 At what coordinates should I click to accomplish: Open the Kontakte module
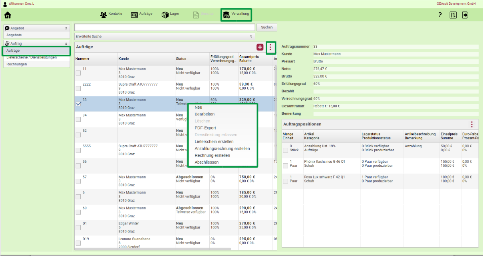point(111,14)
